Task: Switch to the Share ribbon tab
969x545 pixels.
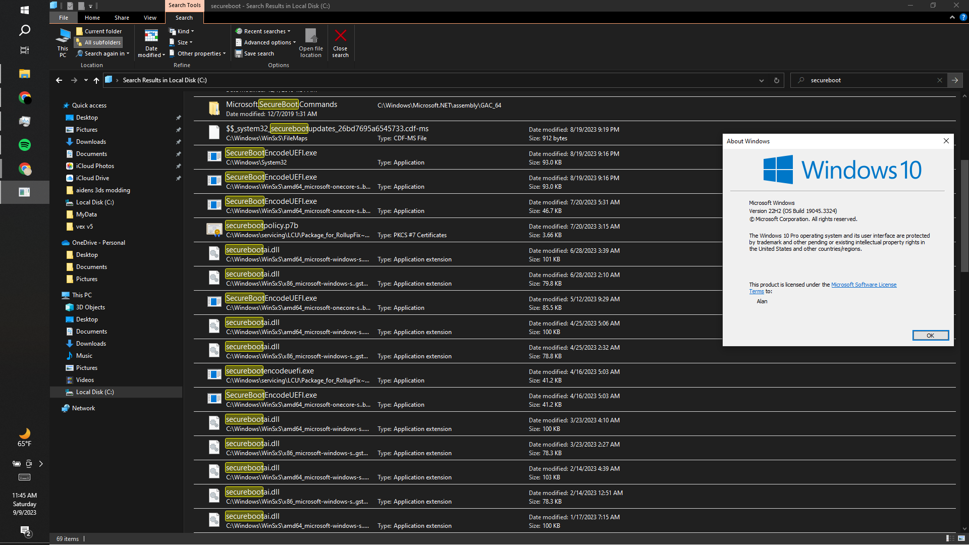Action: [122, 18]
